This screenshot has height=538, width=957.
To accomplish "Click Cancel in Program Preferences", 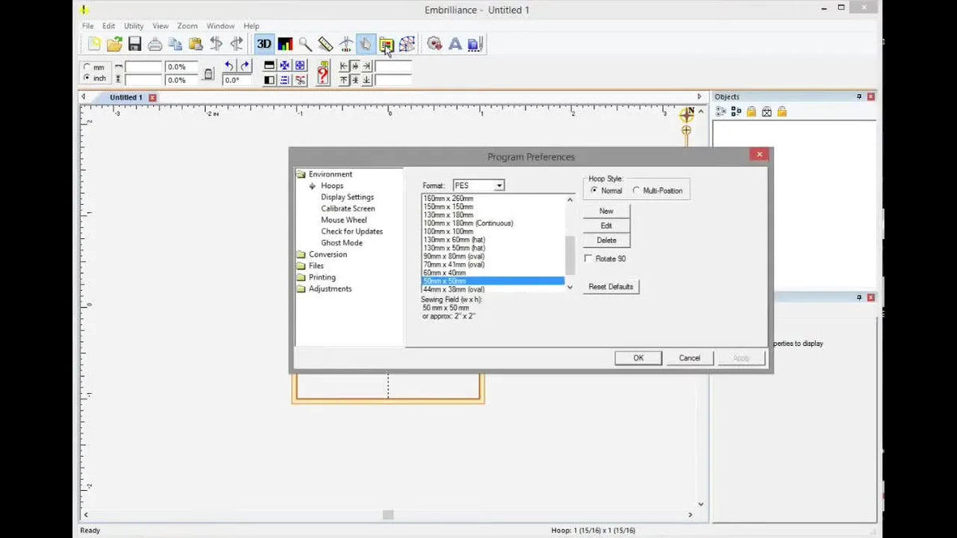I will pos(690,358).
